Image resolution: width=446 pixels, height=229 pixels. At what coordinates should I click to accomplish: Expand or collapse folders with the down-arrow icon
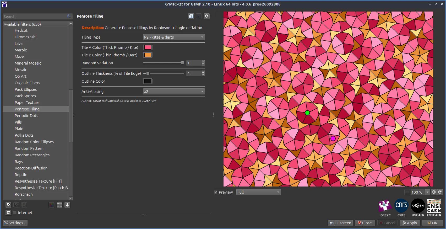tap(67, 205)
